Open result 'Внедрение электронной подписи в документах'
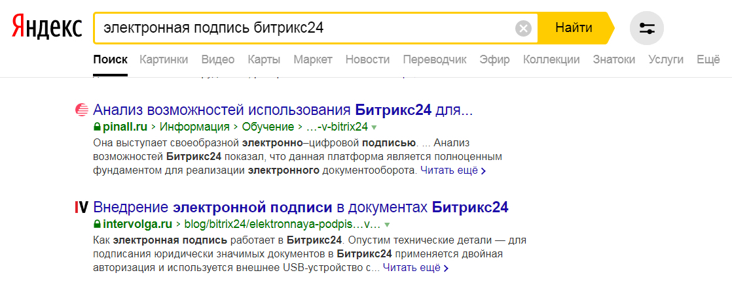 coord(301,207)
